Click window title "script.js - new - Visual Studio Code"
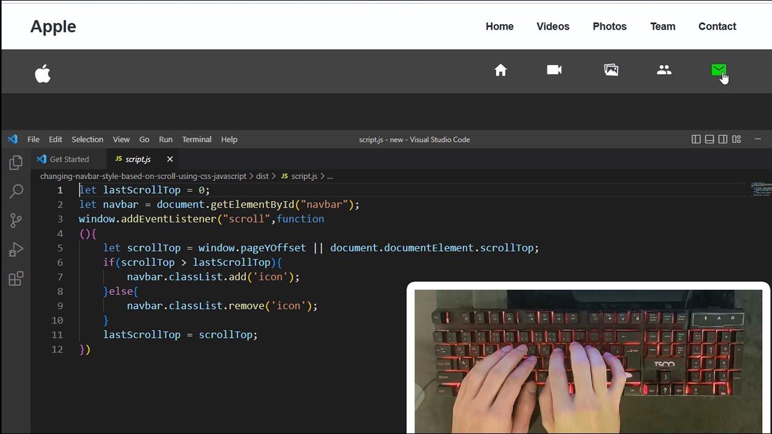This screenshot has width=772, height=434. [x=414, y=139]
